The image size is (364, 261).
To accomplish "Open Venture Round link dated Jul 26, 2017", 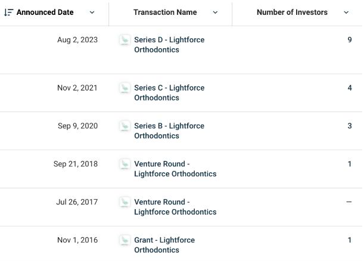I will [x=175, y=207].
